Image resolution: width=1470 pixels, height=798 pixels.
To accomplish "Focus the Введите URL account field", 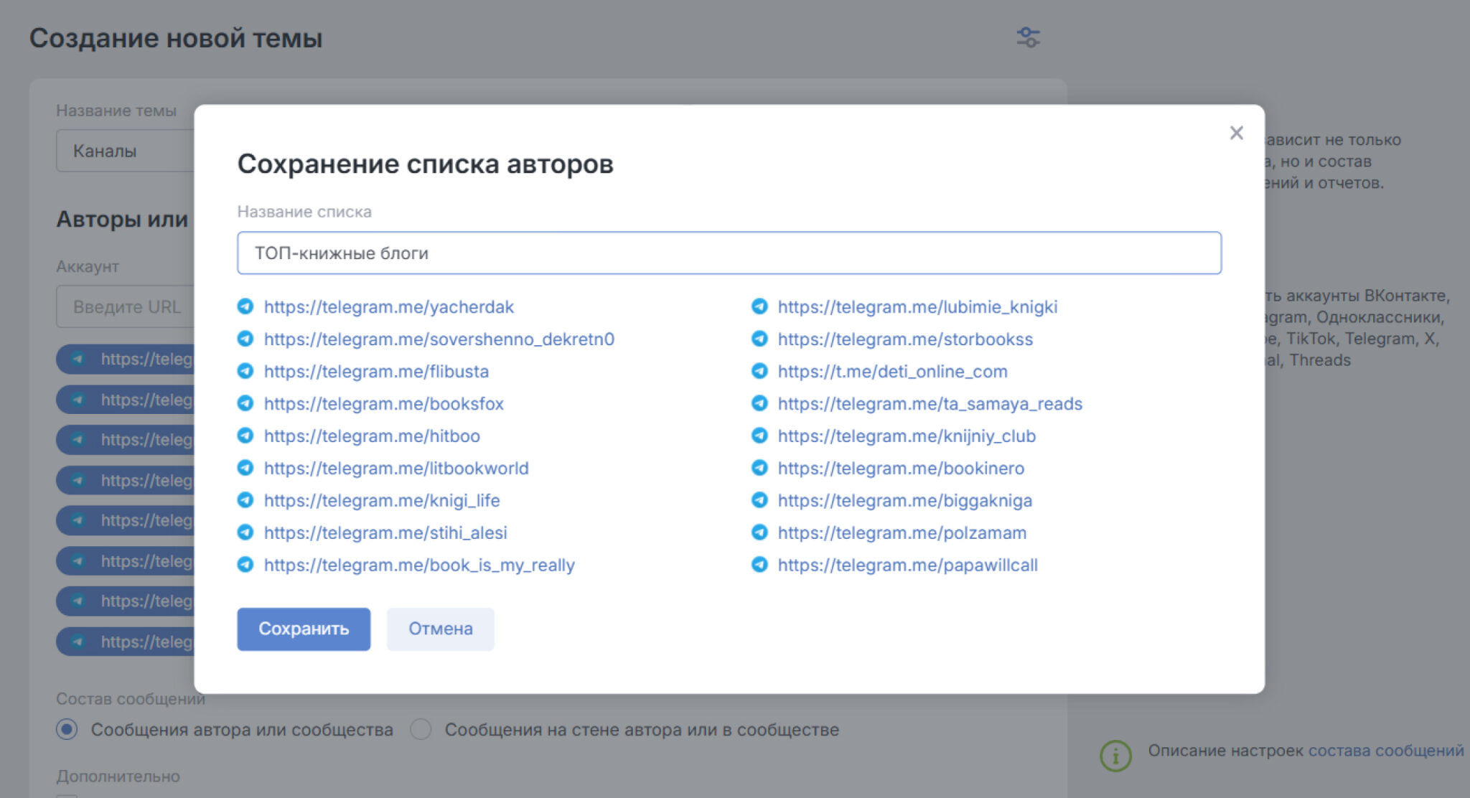I will click(x=126, y=307).
